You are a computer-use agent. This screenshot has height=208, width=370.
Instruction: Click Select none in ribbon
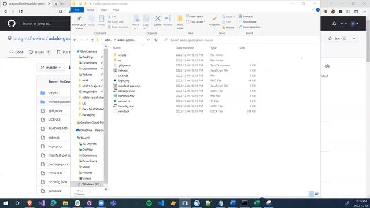point(247,22)
